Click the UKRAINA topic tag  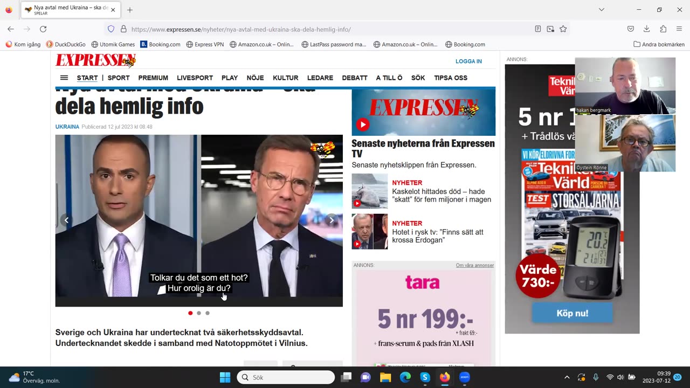[67, 127]
